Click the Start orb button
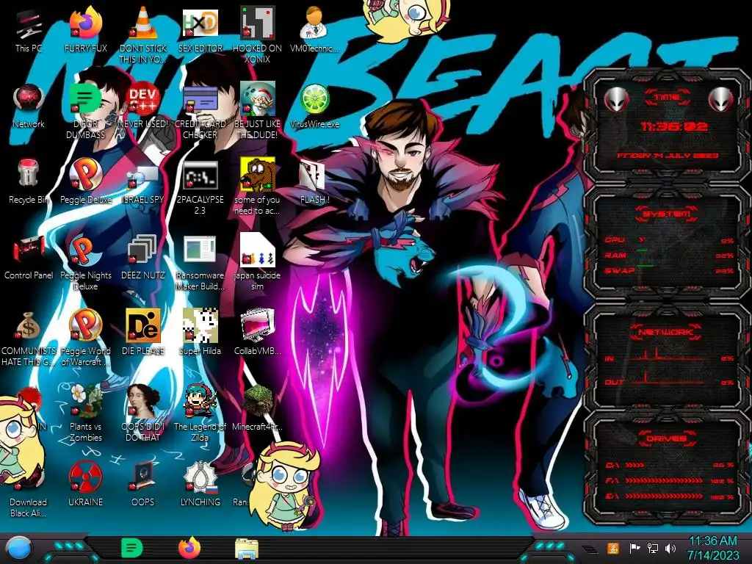Image resolution: width=752 pixels, height=564 pixels. 19,549
